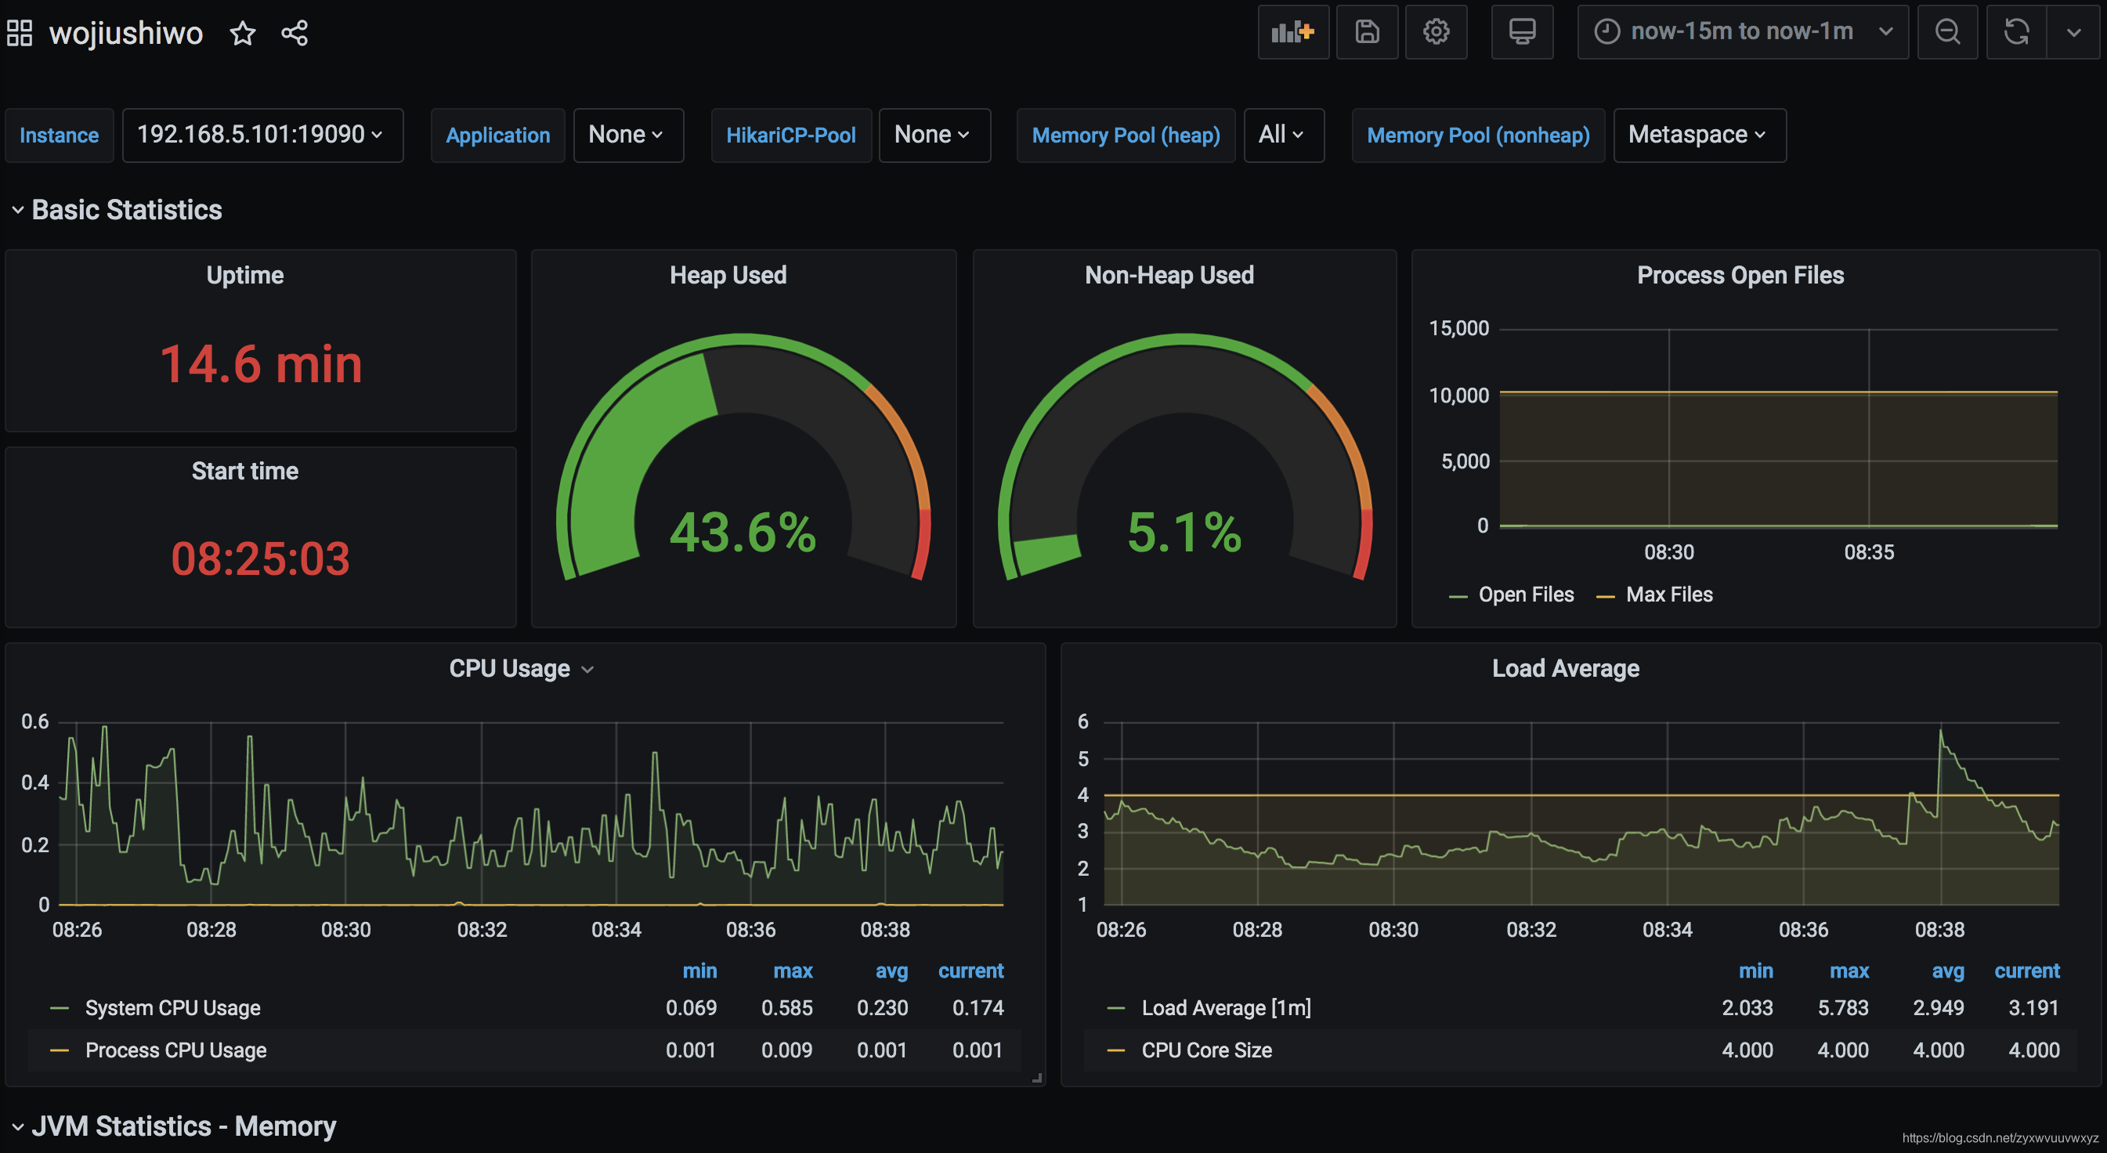Save the dashboard with floppy icon
The width and height of the screenshot is (2107, 1153).
(x=1367, y=32)
